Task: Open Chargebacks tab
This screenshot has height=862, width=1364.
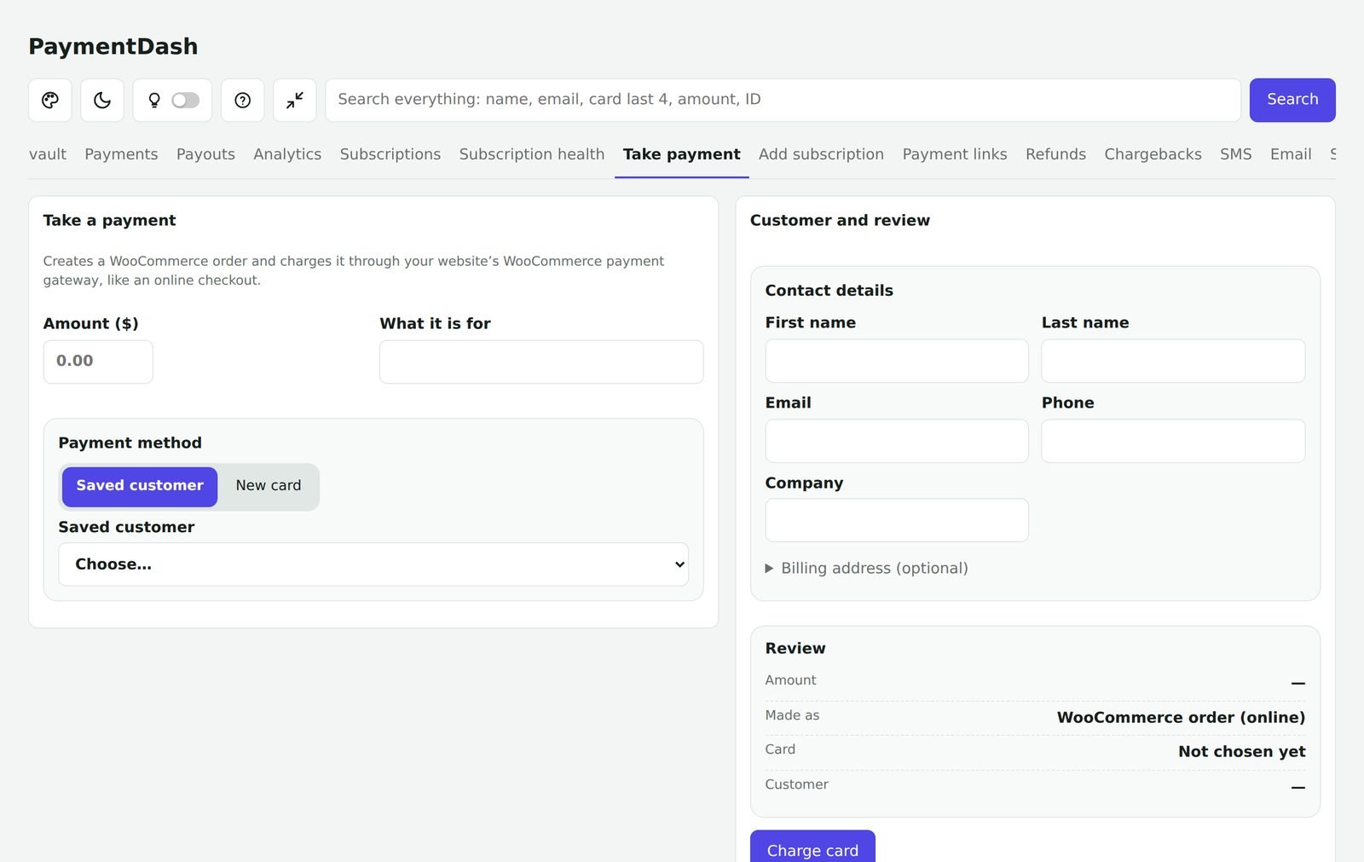Action: point(1153,154)
